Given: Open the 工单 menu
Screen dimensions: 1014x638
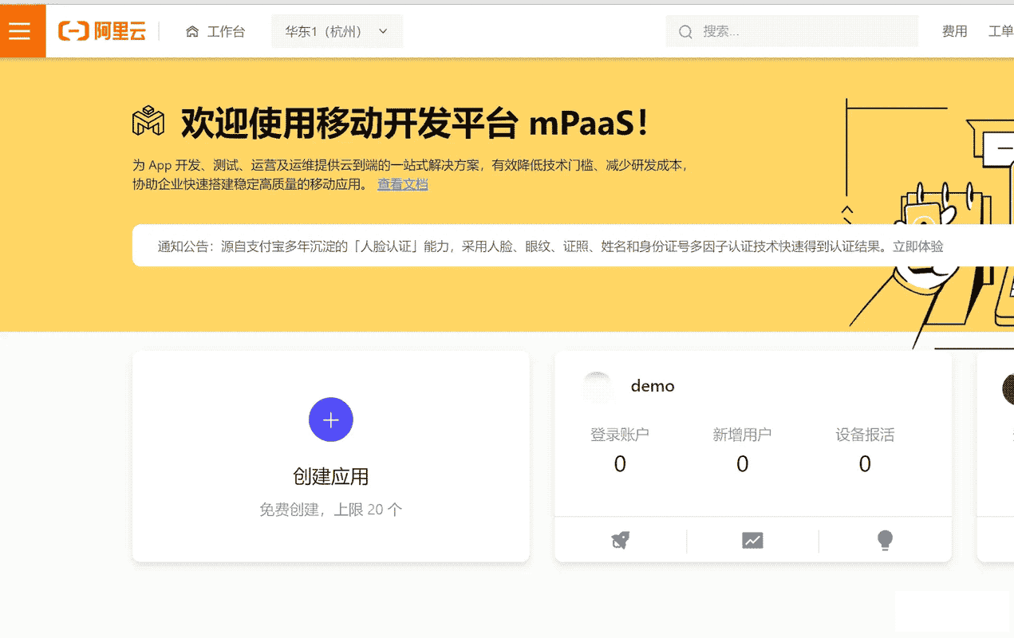Looking at the screenshot, I should click(1000, 32).
